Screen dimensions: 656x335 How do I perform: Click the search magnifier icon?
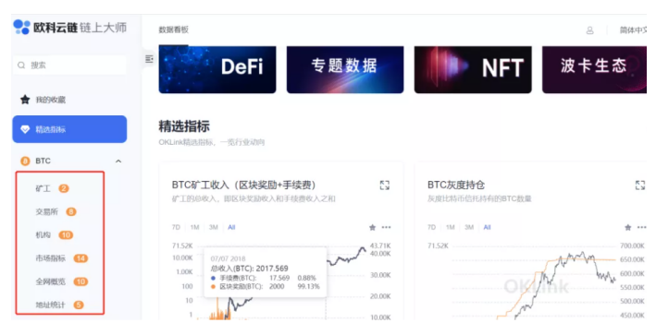[x=21, y=66]
